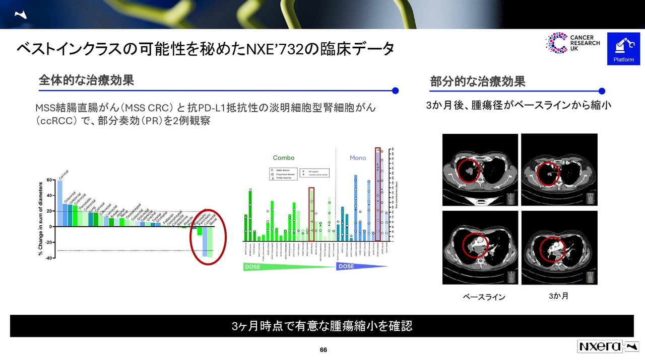Click the Cancer Research UK logo
This screenshot has height=362, width=645.
tap(573, 44)
